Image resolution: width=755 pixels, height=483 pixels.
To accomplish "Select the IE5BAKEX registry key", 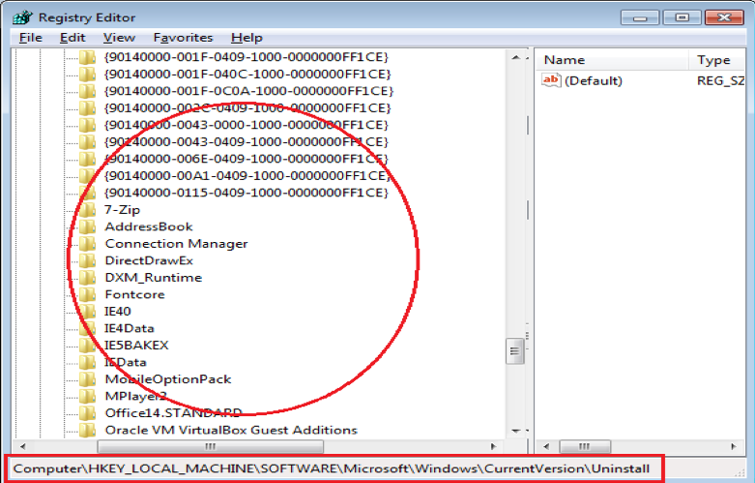I will [x=136, y=346].
